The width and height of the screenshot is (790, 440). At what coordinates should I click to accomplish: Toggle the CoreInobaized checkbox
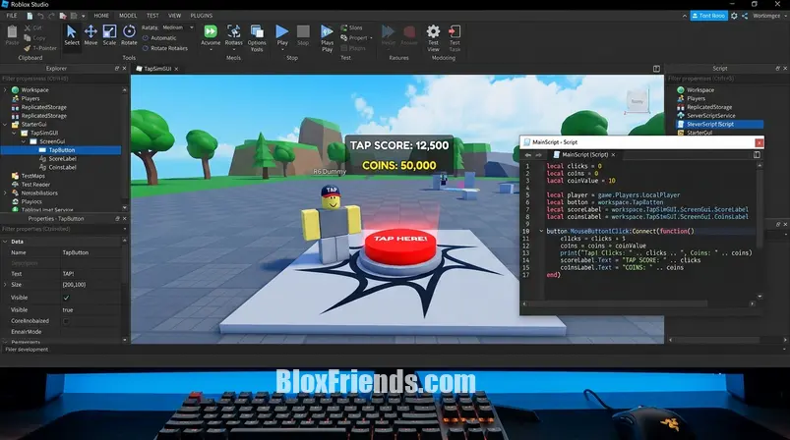(66, 321)
